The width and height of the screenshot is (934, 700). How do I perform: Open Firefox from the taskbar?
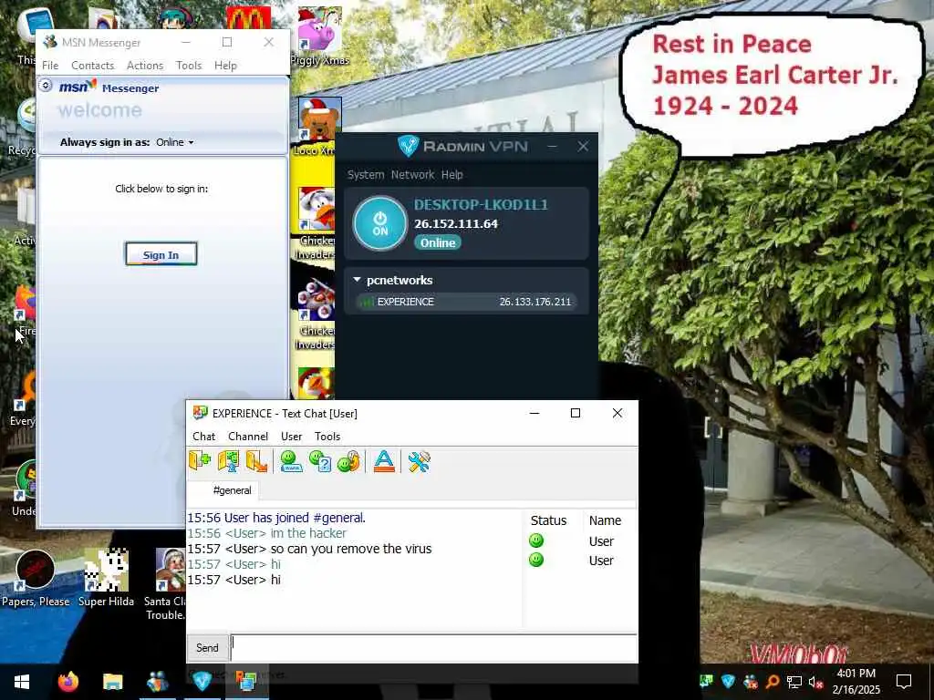click(x=67, y=682)
